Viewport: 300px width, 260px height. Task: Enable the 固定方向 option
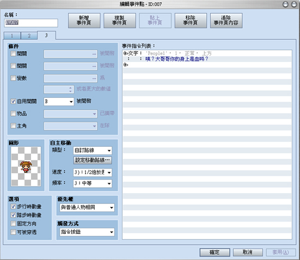click(13, 224)
